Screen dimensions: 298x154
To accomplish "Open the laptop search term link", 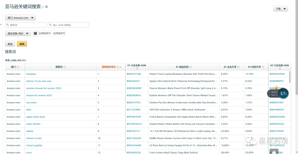I will coord(30,131).
